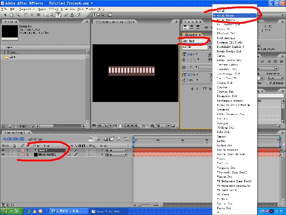Click new folder icon in Project panel footer
Image resolution: width=286 pixels, height=215 pixels.
coord(10,126)
